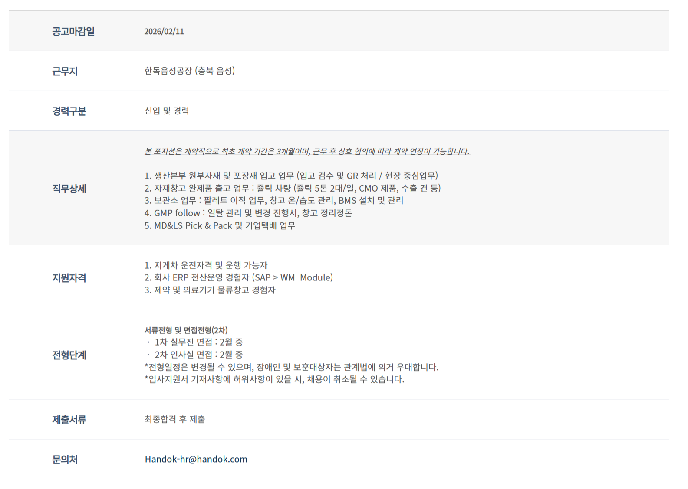Click the 신입 및 경력 value

pyautogui.click(x=166, y=111)
